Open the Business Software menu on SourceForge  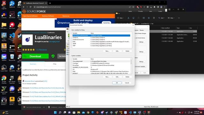click(48, 16)
